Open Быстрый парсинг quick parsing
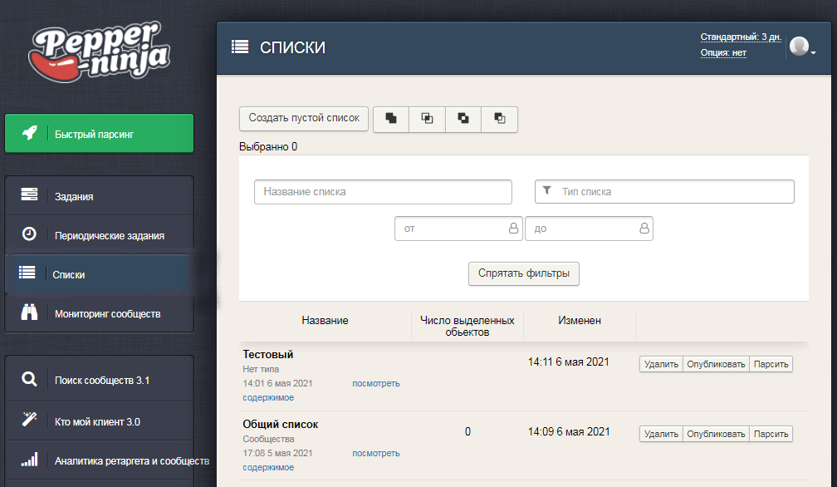The height and width of the screenshot is (487, 837). pyautogui.click(x=100, y=134)
